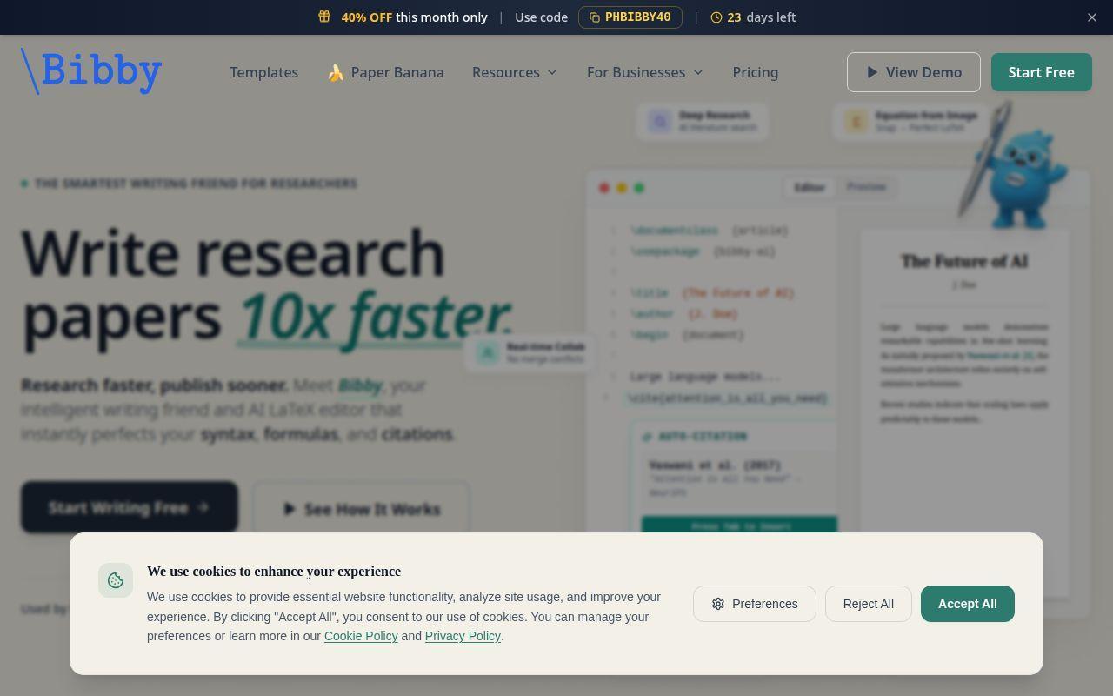
Task: Click the Real-time Collab feature badge
Action: (x=530, y=352)
